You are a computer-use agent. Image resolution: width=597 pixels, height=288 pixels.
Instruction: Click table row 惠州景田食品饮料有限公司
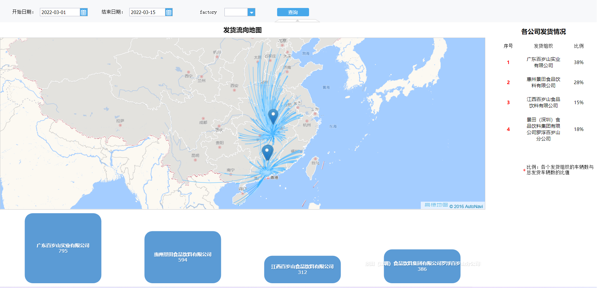[x=543, y=83]
